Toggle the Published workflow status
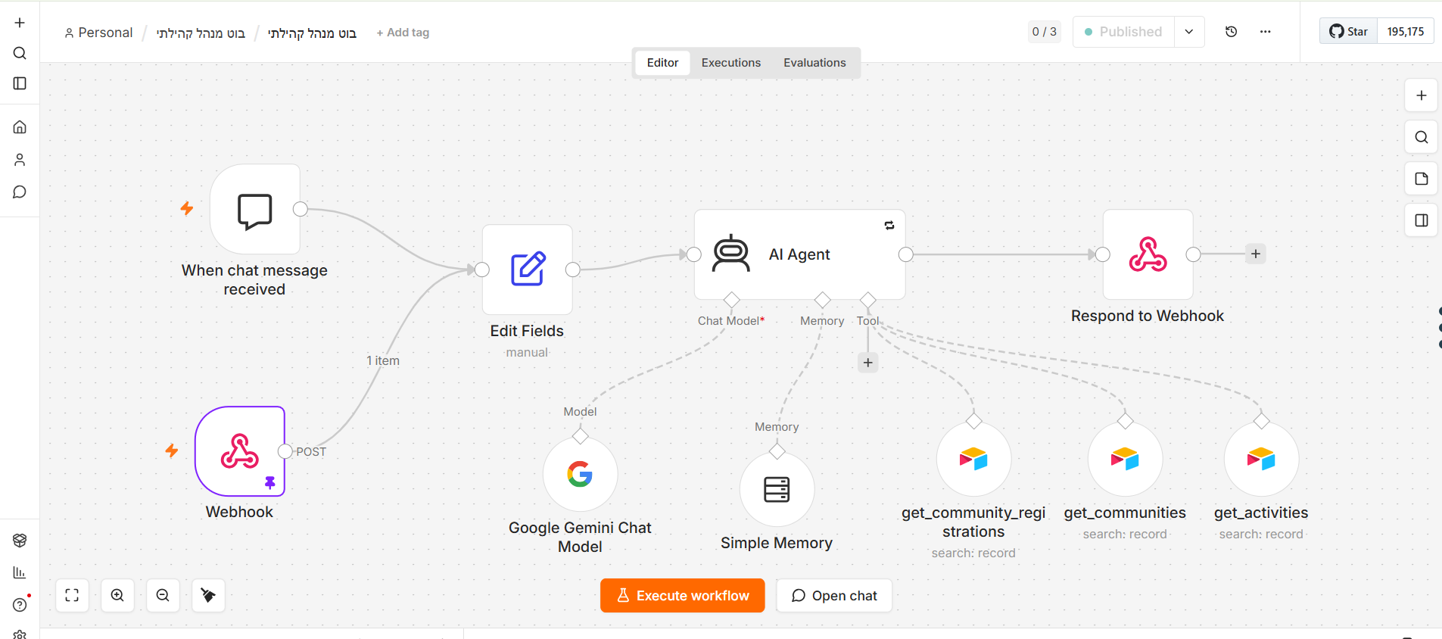 coord(1123,32)
